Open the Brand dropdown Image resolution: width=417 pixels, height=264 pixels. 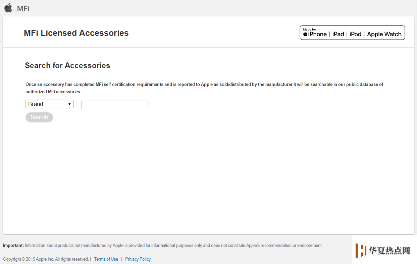tap(50, 104)
